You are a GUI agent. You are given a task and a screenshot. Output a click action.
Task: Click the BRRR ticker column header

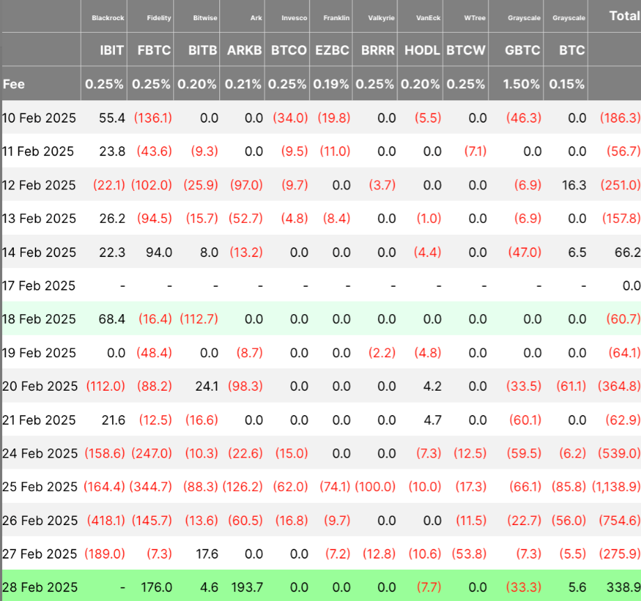click(378, 50)
